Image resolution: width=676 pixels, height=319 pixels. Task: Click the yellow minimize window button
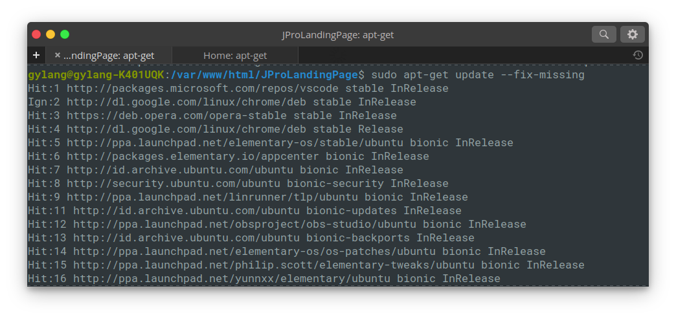pos(51,34)
